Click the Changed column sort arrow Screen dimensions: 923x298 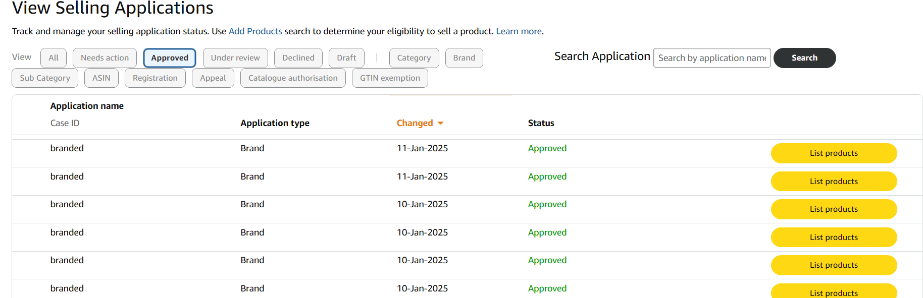tap(440, 124)
